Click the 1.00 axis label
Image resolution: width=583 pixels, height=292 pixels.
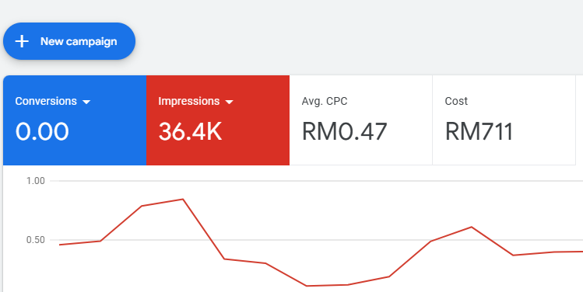[x=35, y=181]
